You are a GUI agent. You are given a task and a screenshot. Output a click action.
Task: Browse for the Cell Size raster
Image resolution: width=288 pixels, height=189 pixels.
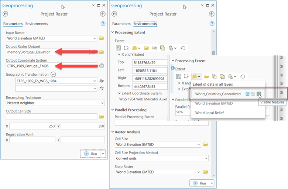pos(206,145)
